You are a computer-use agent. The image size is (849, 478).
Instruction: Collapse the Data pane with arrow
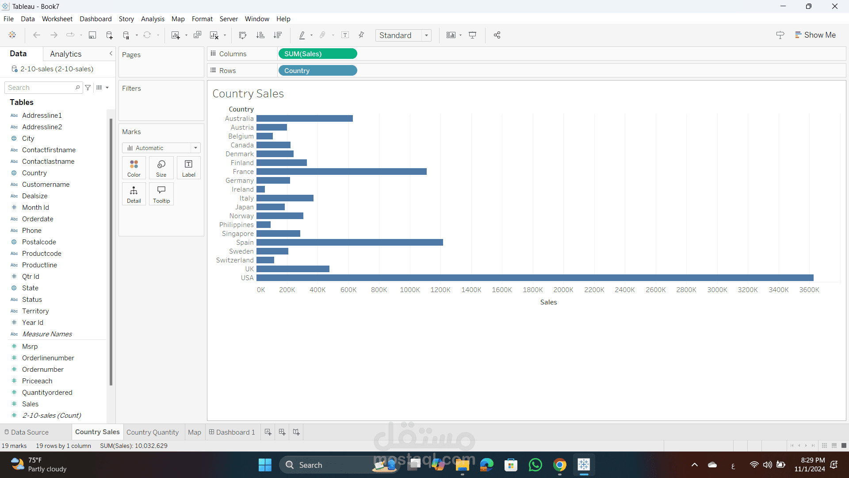coord(111,54)
